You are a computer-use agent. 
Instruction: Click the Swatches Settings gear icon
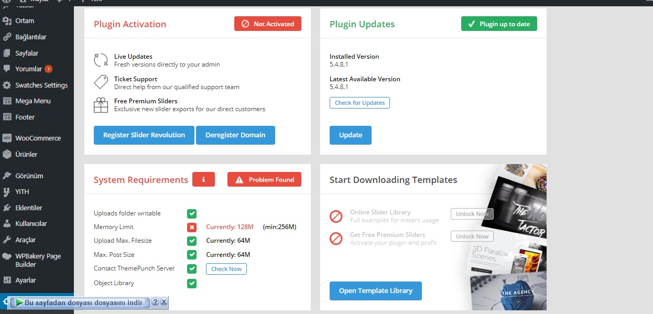click(7, 85)
